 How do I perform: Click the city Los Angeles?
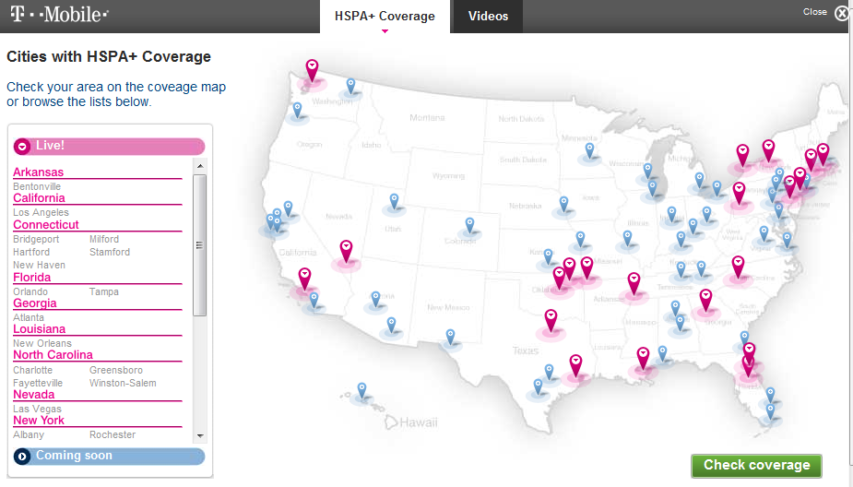point(41,212)
